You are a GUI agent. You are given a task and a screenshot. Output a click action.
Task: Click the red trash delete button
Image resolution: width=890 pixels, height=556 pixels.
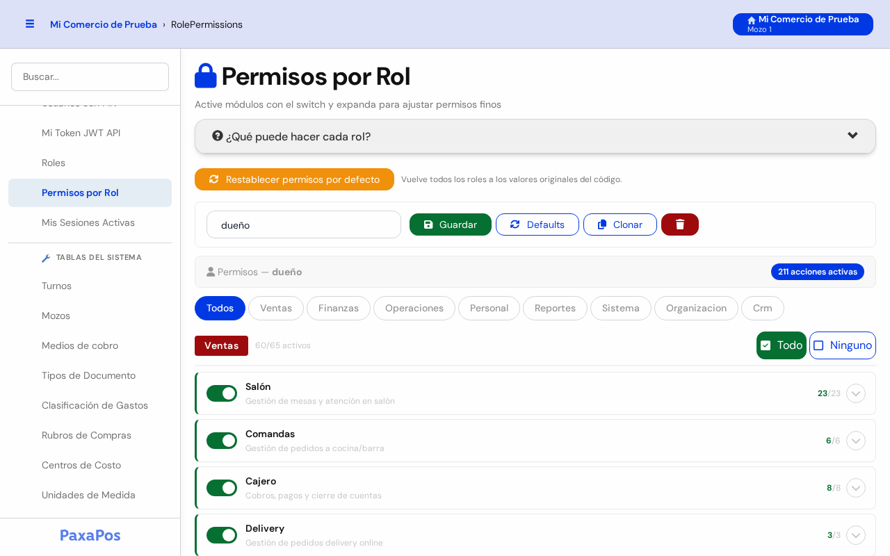(680, 224)
